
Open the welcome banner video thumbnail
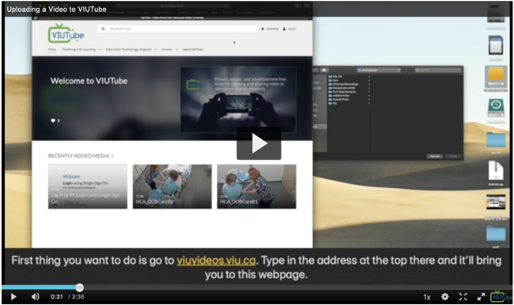pyautogui.click(x=238, y=100)
